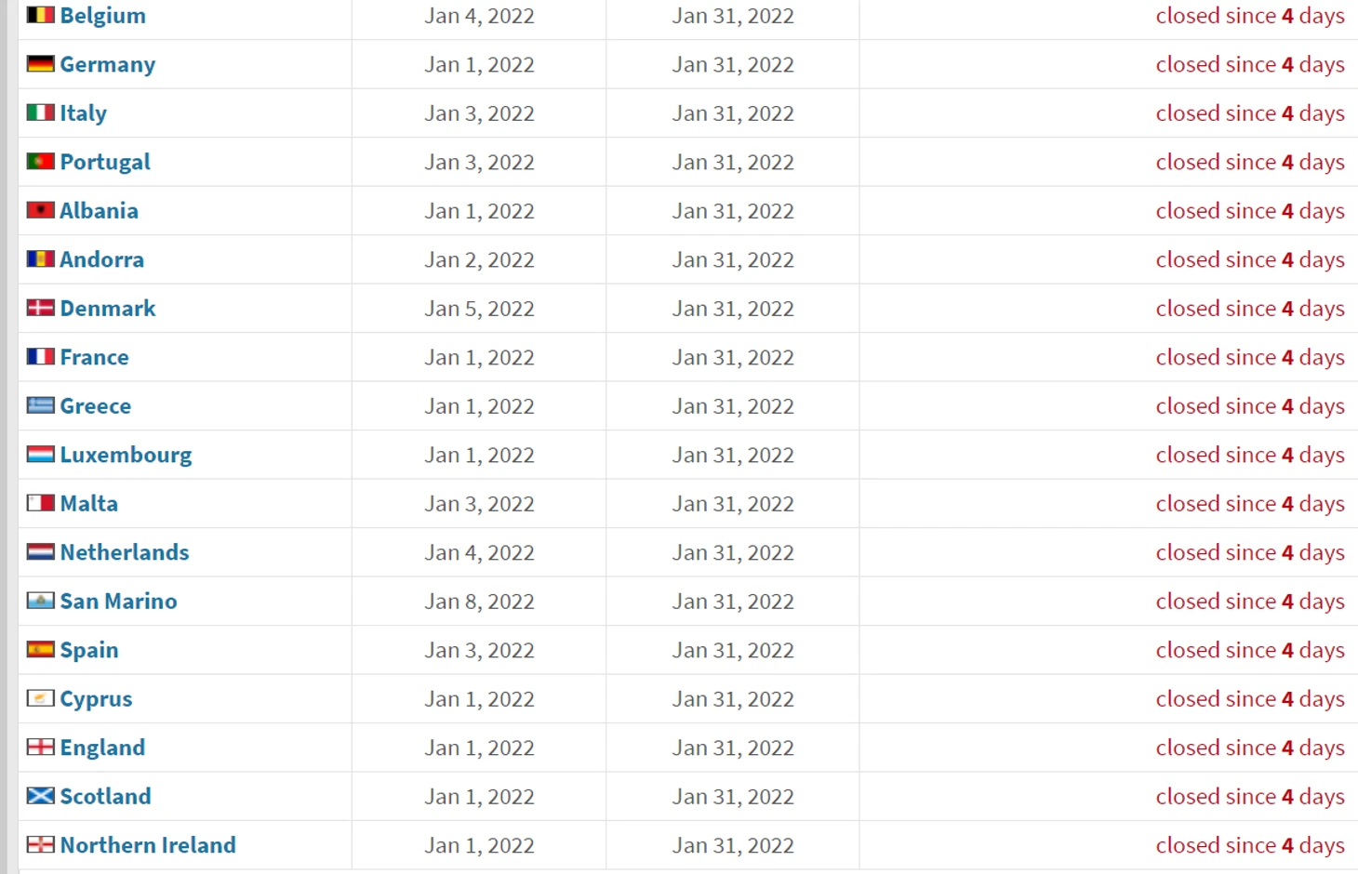Open the France country link
This screenshot has width=1358, height=874.
click(x=95, y=357)
